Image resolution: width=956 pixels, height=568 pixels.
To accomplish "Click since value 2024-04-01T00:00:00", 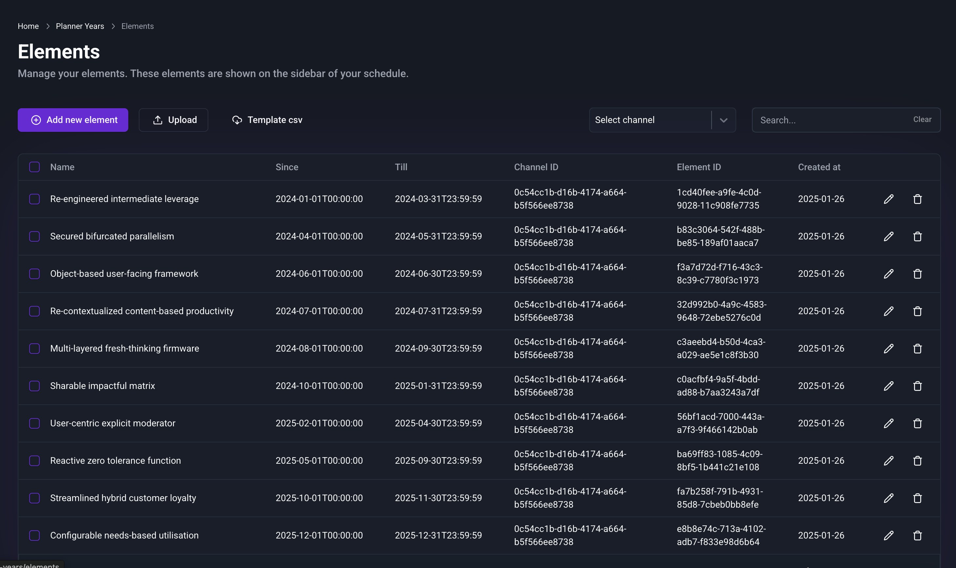I will 319,236.
